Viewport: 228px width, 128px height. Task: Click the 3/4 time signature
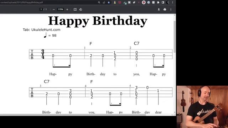click(43, 54)
